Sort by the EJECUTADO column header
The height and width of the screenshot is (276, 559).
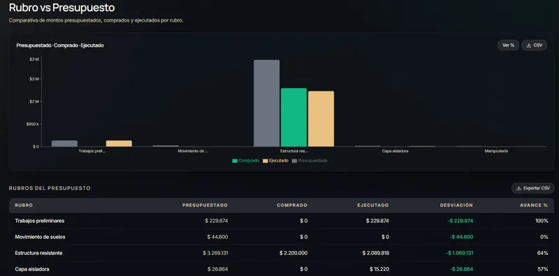(x=373, y=205)
